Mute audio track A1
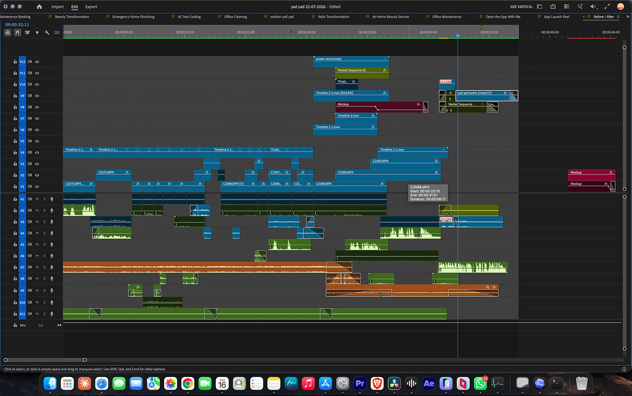This screenshot has height=396, width=632. (37, 199)
